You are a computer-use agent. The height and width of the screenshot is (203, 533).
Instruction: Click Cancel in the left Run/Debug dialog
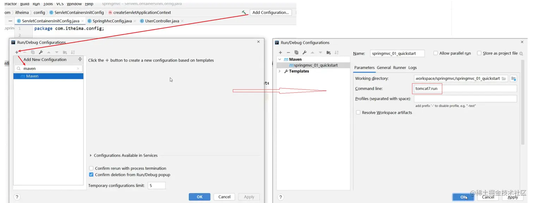click(224, 197)
